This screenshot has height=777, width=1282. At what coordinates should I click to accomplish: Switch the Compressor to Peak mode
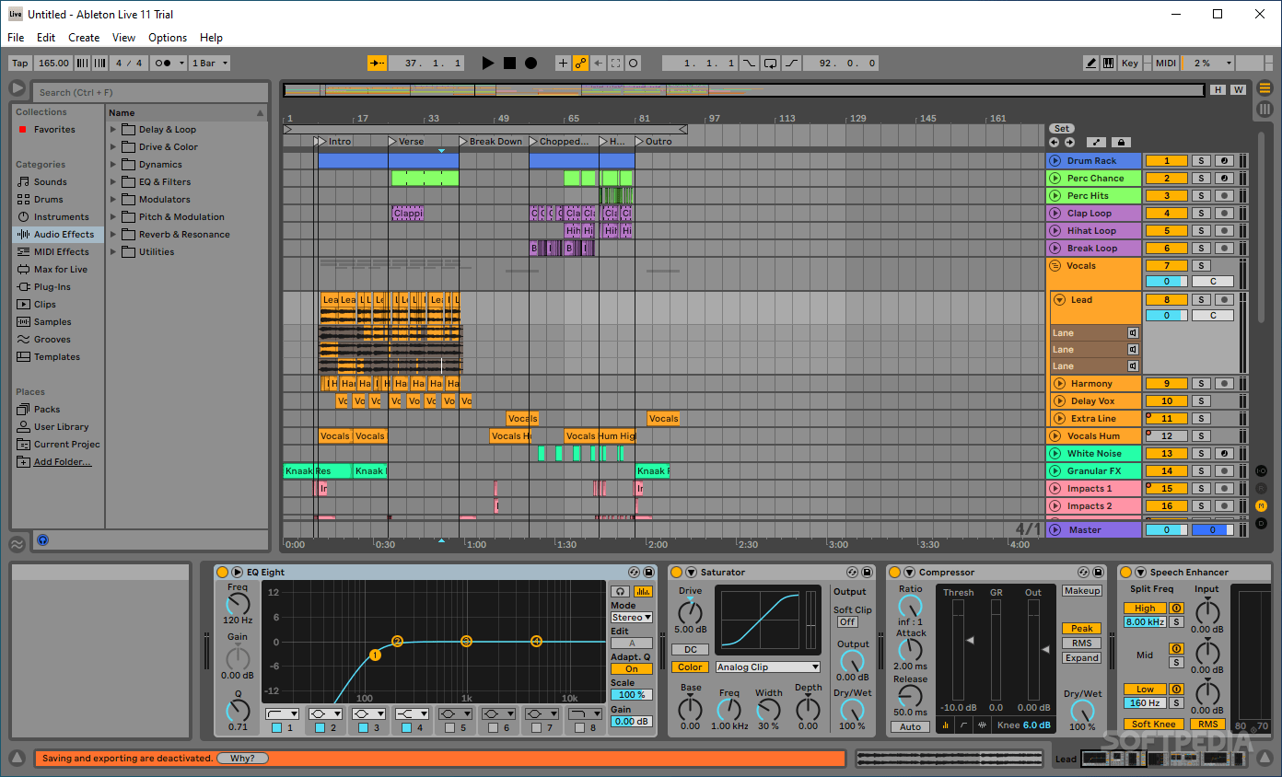pyautogui.click(x=1081, y=628)
